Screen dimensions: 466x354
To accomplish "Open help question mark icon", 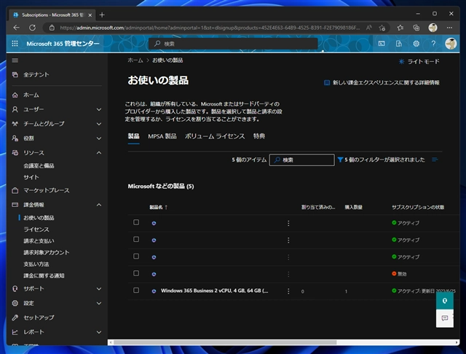I will pyautogui.click(x=433, y=44).
